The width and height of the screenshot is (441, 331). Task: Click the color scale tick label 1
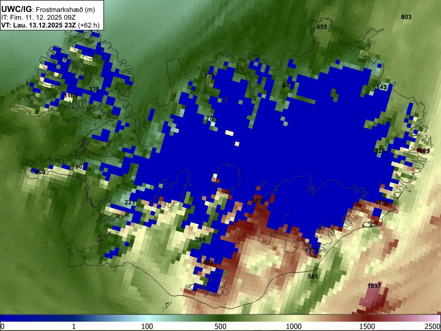click(x=74, y=326)
